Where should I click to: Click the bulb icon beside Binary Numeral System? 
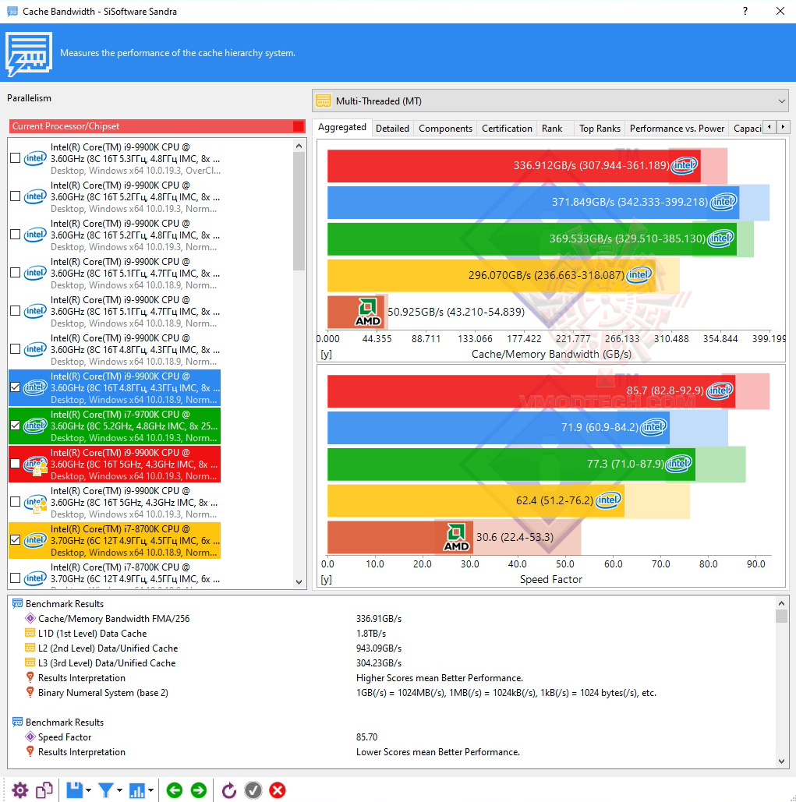tap(30, 693)
